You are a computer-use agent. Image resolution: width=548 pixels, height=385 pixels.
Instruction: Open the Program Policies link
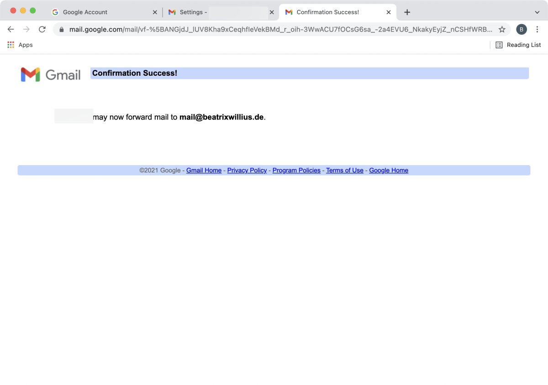[296, 170]
